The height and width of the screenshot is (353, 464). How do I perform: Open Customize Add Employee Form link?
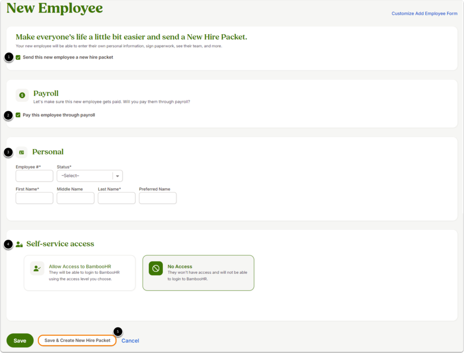click(424, 14)
